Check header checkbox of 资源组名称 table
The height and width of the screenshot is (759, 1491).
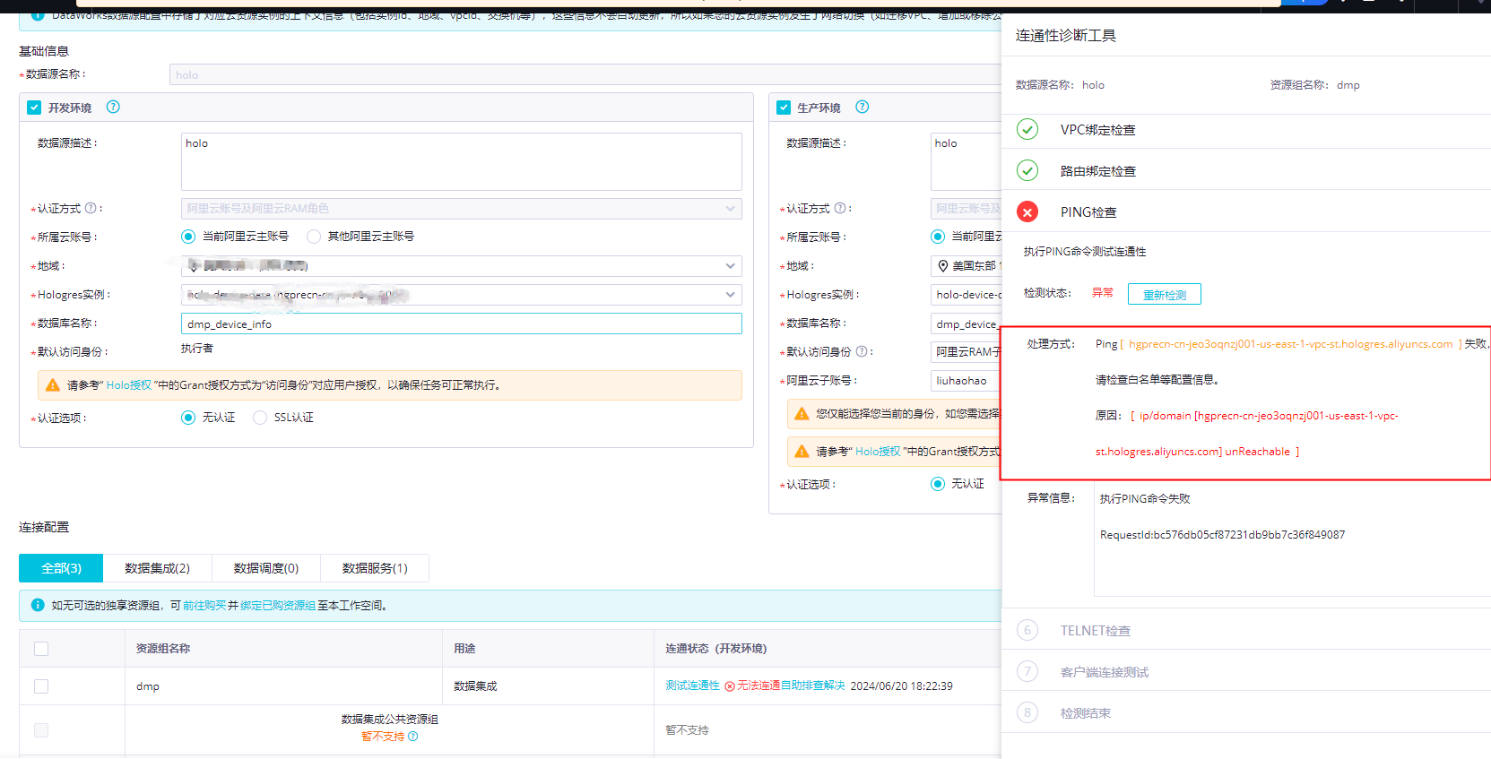41,649
